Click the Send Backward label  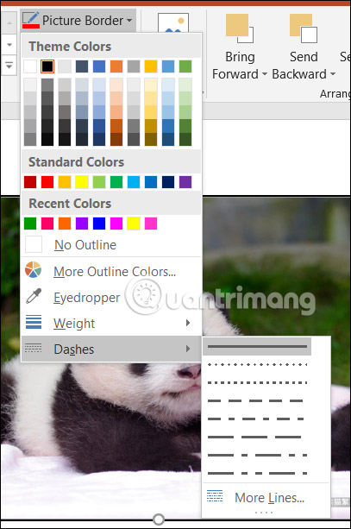click(x=303, y=66)
